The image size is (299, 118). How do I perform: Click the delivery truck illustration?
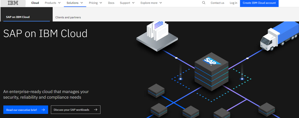click(279, 36)
